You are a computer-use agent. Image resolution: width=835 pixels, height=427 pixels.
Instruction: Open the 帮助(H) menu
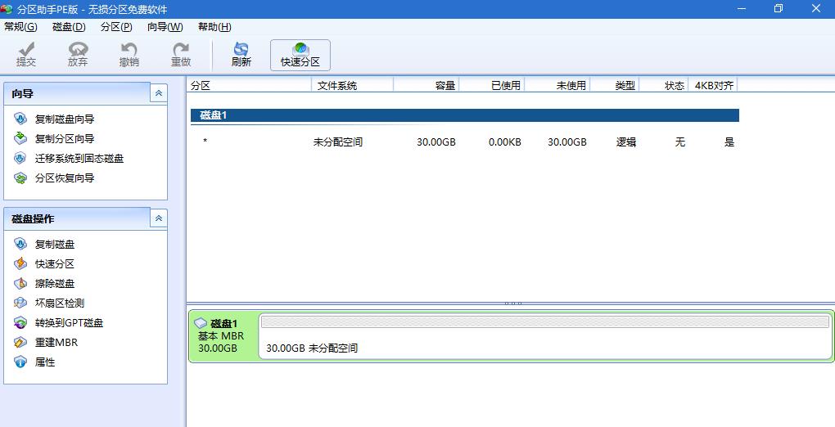[x=214, y=27]
